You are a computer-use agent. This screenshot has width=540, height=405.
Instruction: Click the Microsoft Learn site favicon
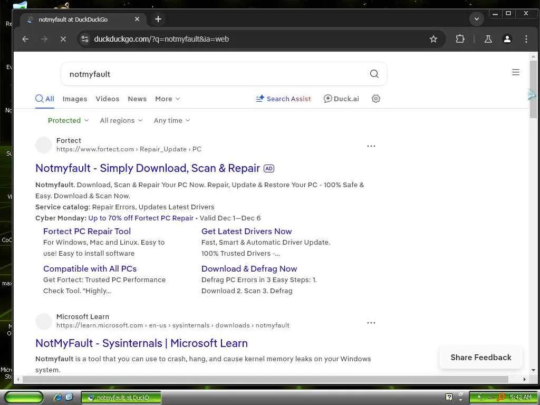(x=44, y=321)
